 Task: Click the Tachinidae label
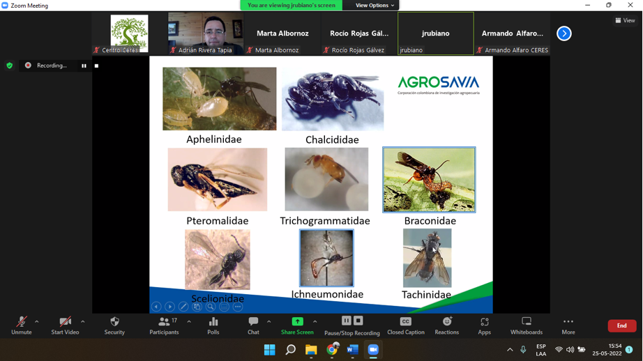(426, 295)
